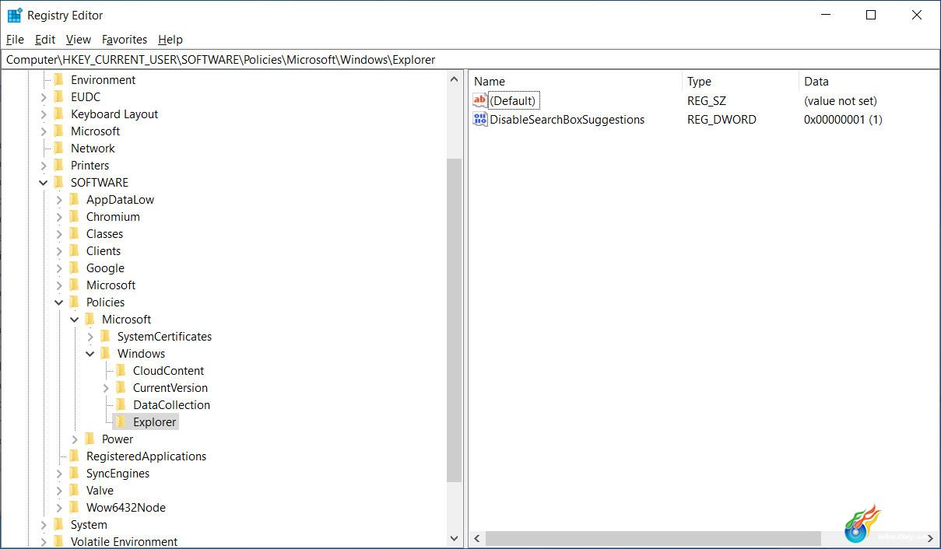Click the Registry Editor app icon in title bar

[x=15, y=15]
